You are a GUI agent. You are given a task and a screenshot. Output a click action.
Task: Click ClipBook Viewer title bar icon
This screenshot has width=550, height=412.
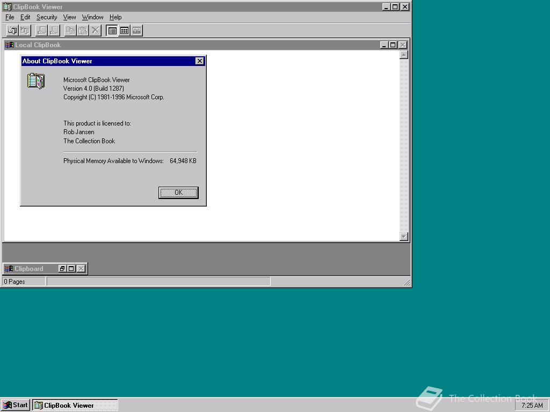(7, 6)
